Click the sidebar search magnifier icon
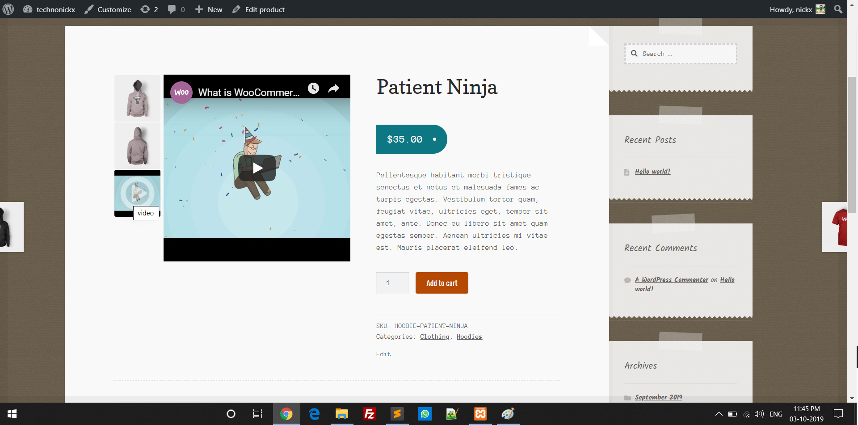858x425 pixels. click(634, 54)
